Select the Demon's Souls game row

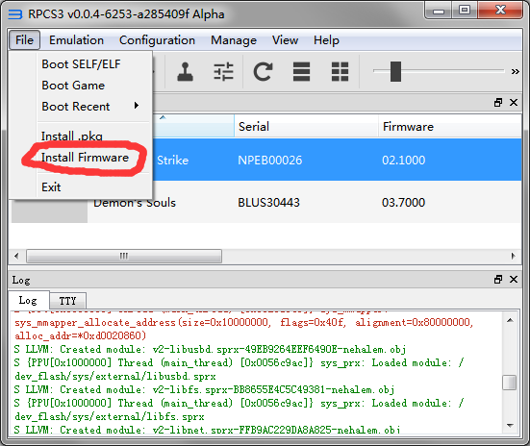(266, 203)
